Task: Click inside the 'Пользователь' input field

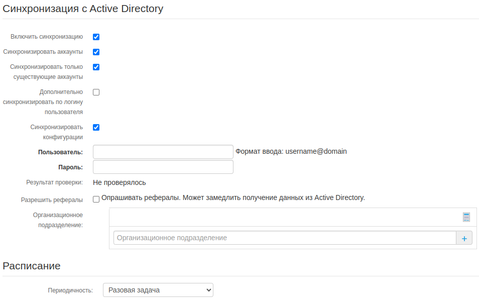Action: (x=163, y=151)
